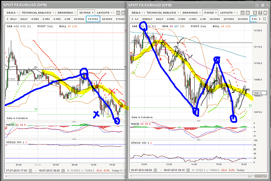Select 4 HRS timeframe in right window
The height and width of the screenshot is (181, 271).
pos(170,19)
